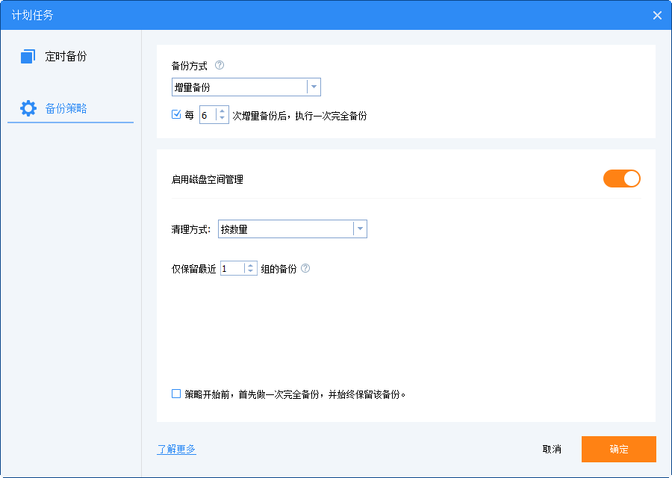The image size is (672, 478).
Task: Confirm settings with the 确定 button
Action: point(618,449)
